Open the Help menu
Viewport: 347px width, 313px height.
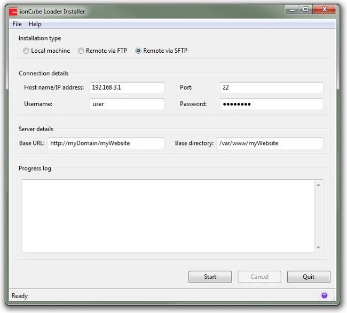click(35, 24)
